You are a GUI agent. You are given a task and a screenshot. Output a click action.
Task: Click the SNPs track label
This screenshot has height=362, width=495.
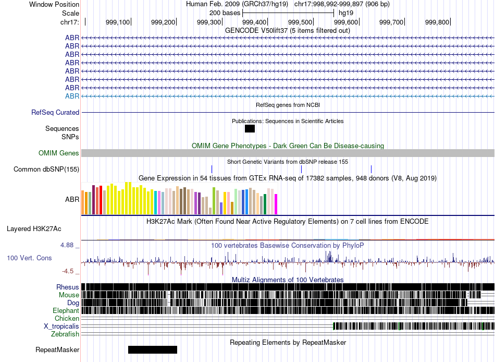70,137
